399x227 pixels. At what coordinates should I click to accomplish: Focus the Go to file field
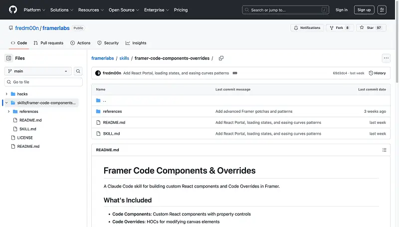tap(43, 82)
